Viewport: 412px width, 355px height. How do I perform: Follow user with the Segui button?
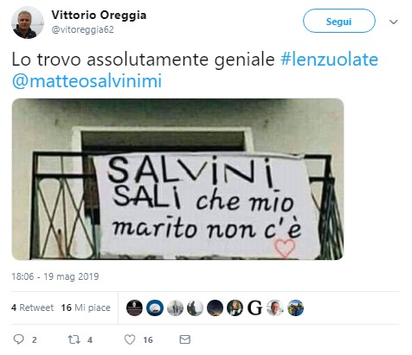(x=338, y=21)
